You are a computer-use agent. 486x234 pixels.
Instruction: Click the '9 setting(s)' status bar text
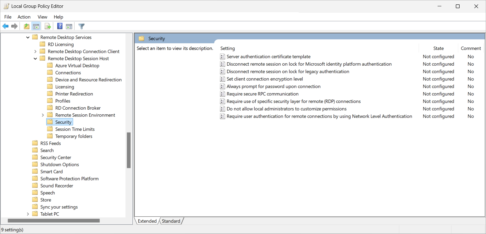(12, 230)
